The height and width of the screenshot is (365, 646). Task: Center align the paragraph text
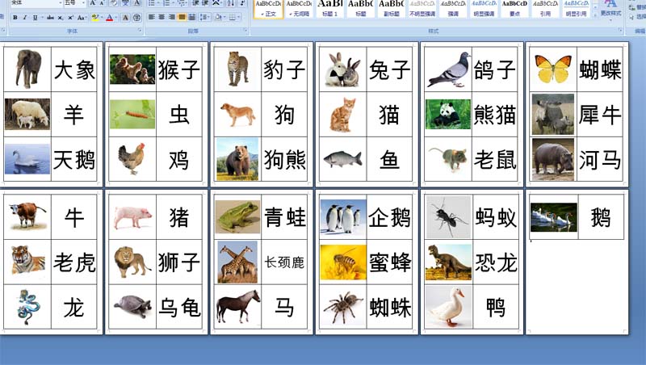(161, 17)
